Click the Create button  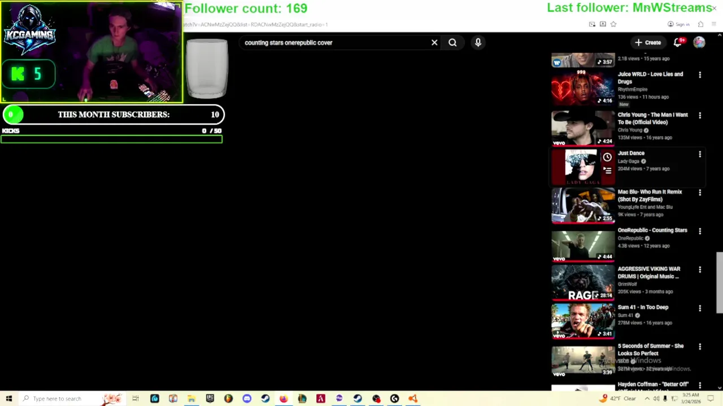click(x=647, y=42)
